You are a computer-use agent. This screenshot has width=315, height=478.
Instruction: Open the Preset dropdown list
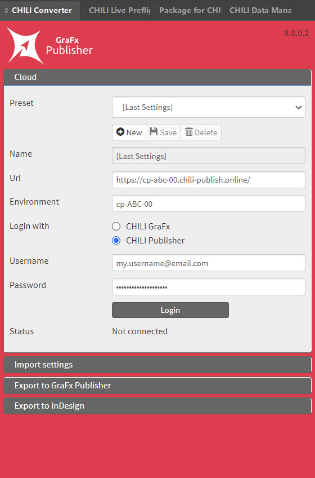(x=209, y=107)
